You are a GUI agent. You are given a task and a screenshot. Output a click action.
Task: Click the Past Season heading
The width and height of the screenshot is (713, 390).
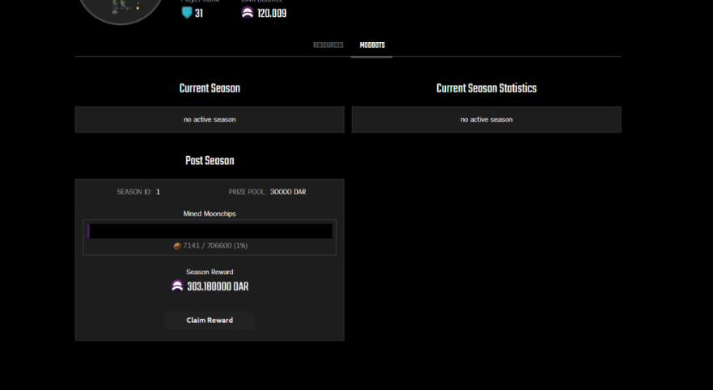coord(210,160)
